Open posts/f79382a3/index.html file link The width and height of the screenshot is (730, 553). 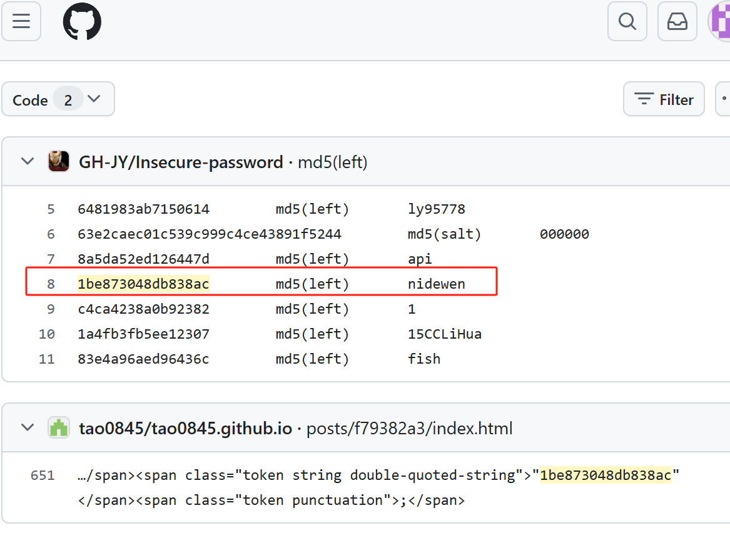pos(409,429)
